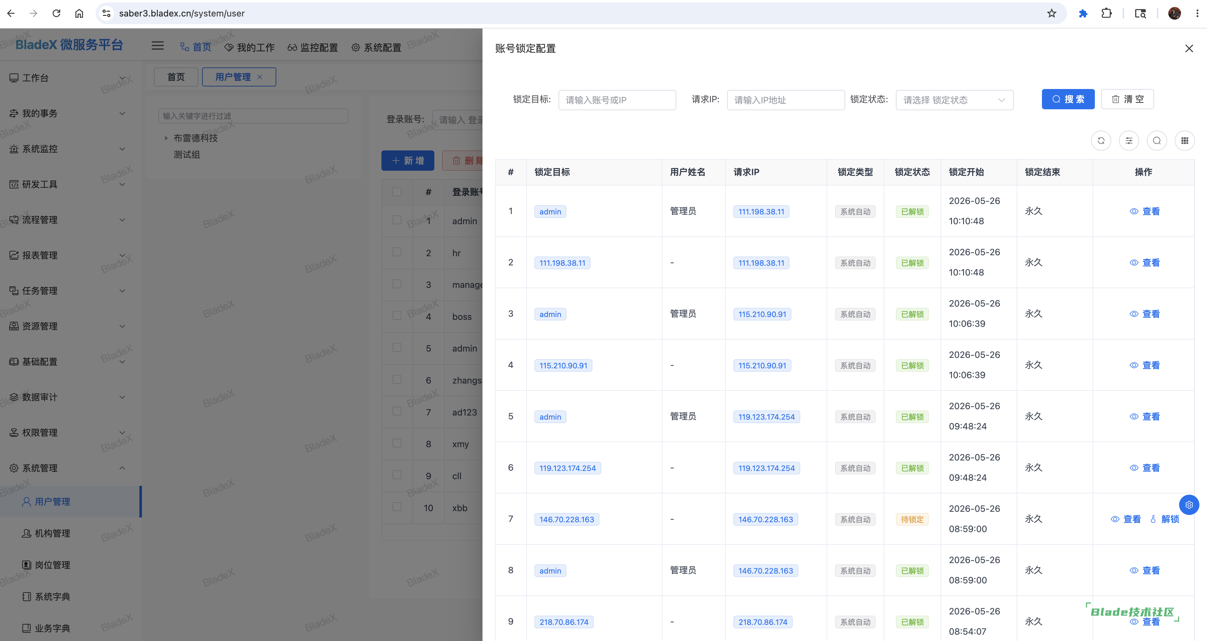Viewport: 1207px width, 641px height.
Task: Bookmark this page with star icon
Action: (1052, 13)
